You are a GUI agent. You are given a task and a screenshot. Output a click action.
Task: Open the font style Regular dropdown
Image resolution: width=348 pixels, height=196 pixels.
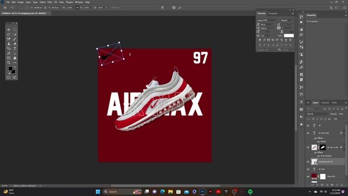click(287, 20)
